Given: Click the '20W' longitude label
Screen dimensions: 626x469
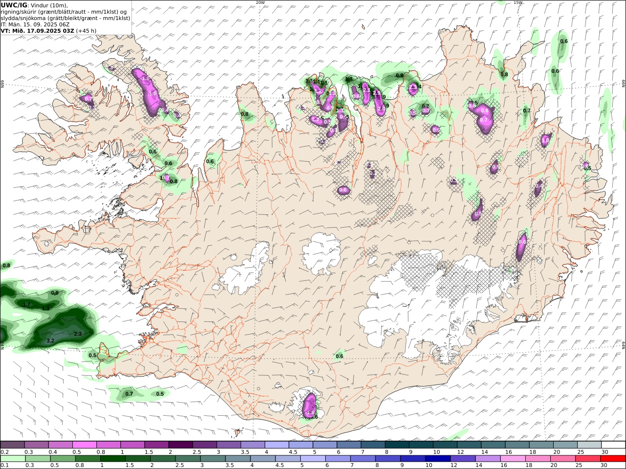Looking at the screenshot, I should (x=260, y=2).
